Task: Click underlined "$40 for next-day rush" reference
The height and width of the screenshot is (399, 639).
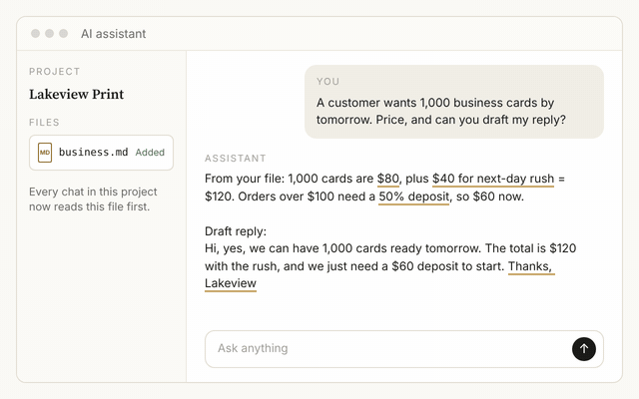Action: [493, 179]
